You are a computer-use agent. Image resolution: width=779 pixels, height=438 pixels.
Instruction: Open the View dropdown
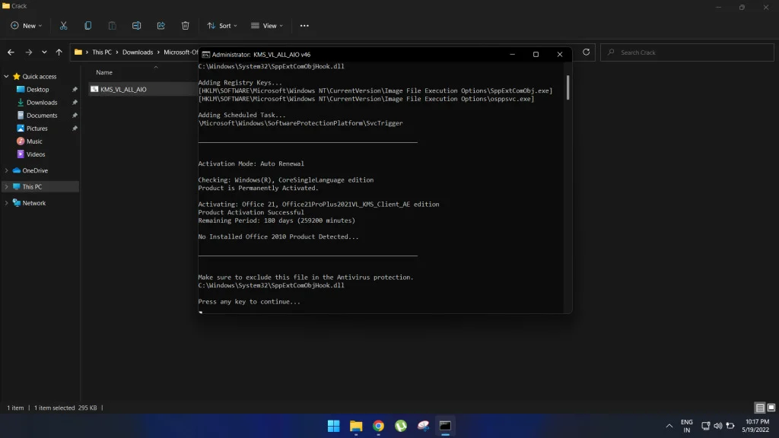(x=267, y=26)
